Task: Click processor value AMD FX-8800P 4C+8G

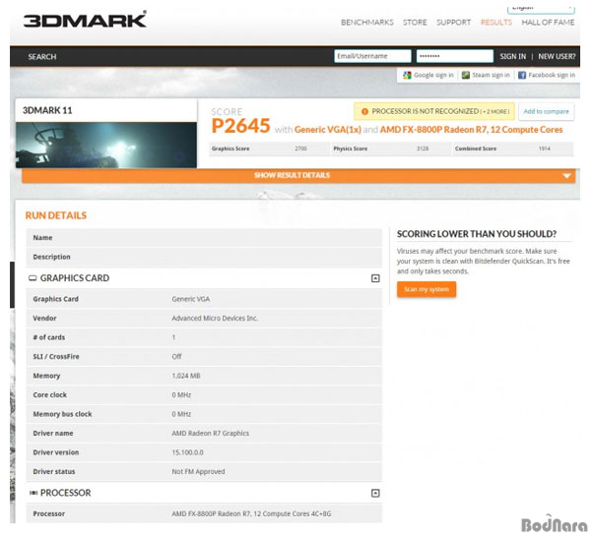Action: click(251, 514)
